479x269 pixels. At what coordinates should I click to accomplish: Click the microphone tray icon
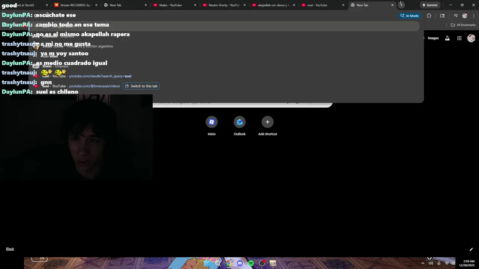(x=439, y=263)
